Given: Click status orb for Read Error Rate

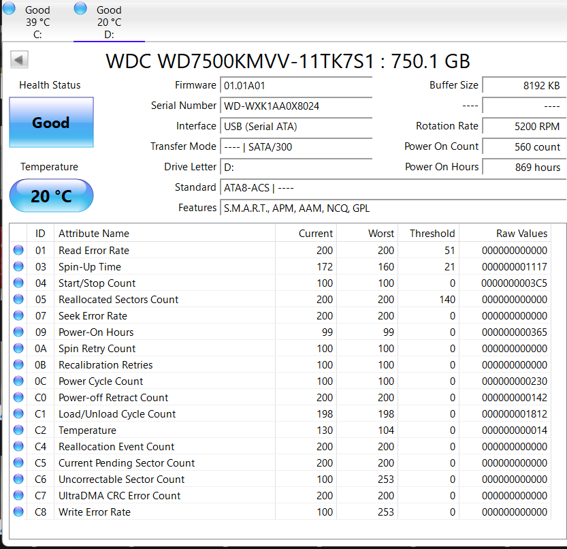Looking at the screenshot, I should [18, 250].
